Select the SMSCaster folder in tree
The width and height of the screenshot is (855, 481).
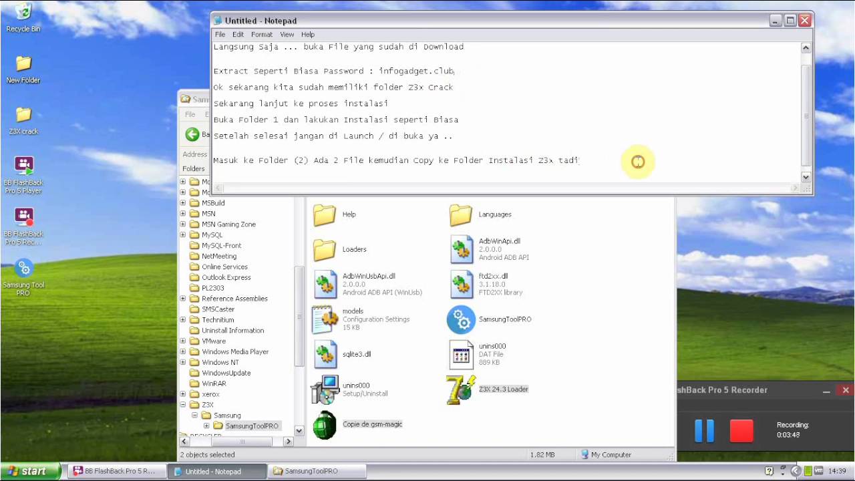tap(218, 309)
